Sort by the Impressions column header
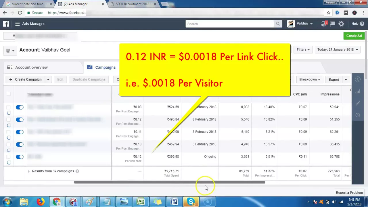 pos(330,94)
